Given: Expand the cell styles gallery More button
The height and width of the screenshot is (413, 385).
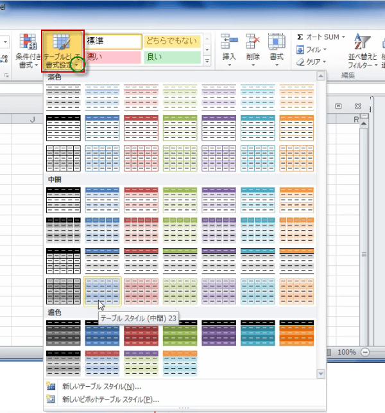Looking at the screenshot, I should (207, 61).
